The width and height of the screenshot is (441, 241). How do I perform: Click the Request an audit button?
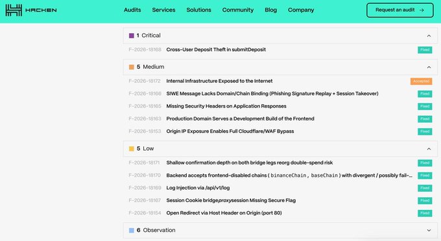400,10
